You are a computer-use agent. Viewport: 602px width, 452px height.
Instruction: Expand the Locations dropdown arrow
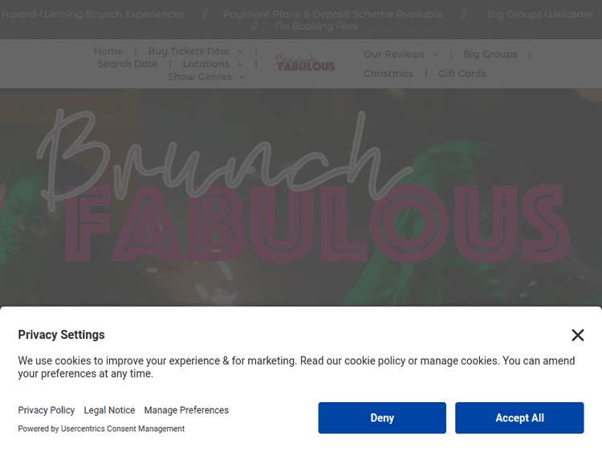point(240,64)
